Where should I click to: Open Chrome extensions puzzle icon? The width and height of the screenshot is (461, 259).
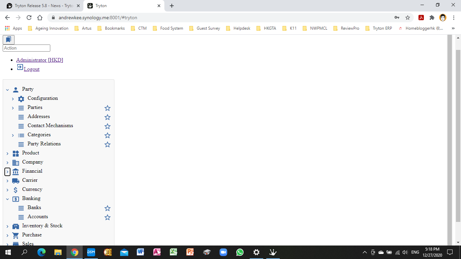432,18
